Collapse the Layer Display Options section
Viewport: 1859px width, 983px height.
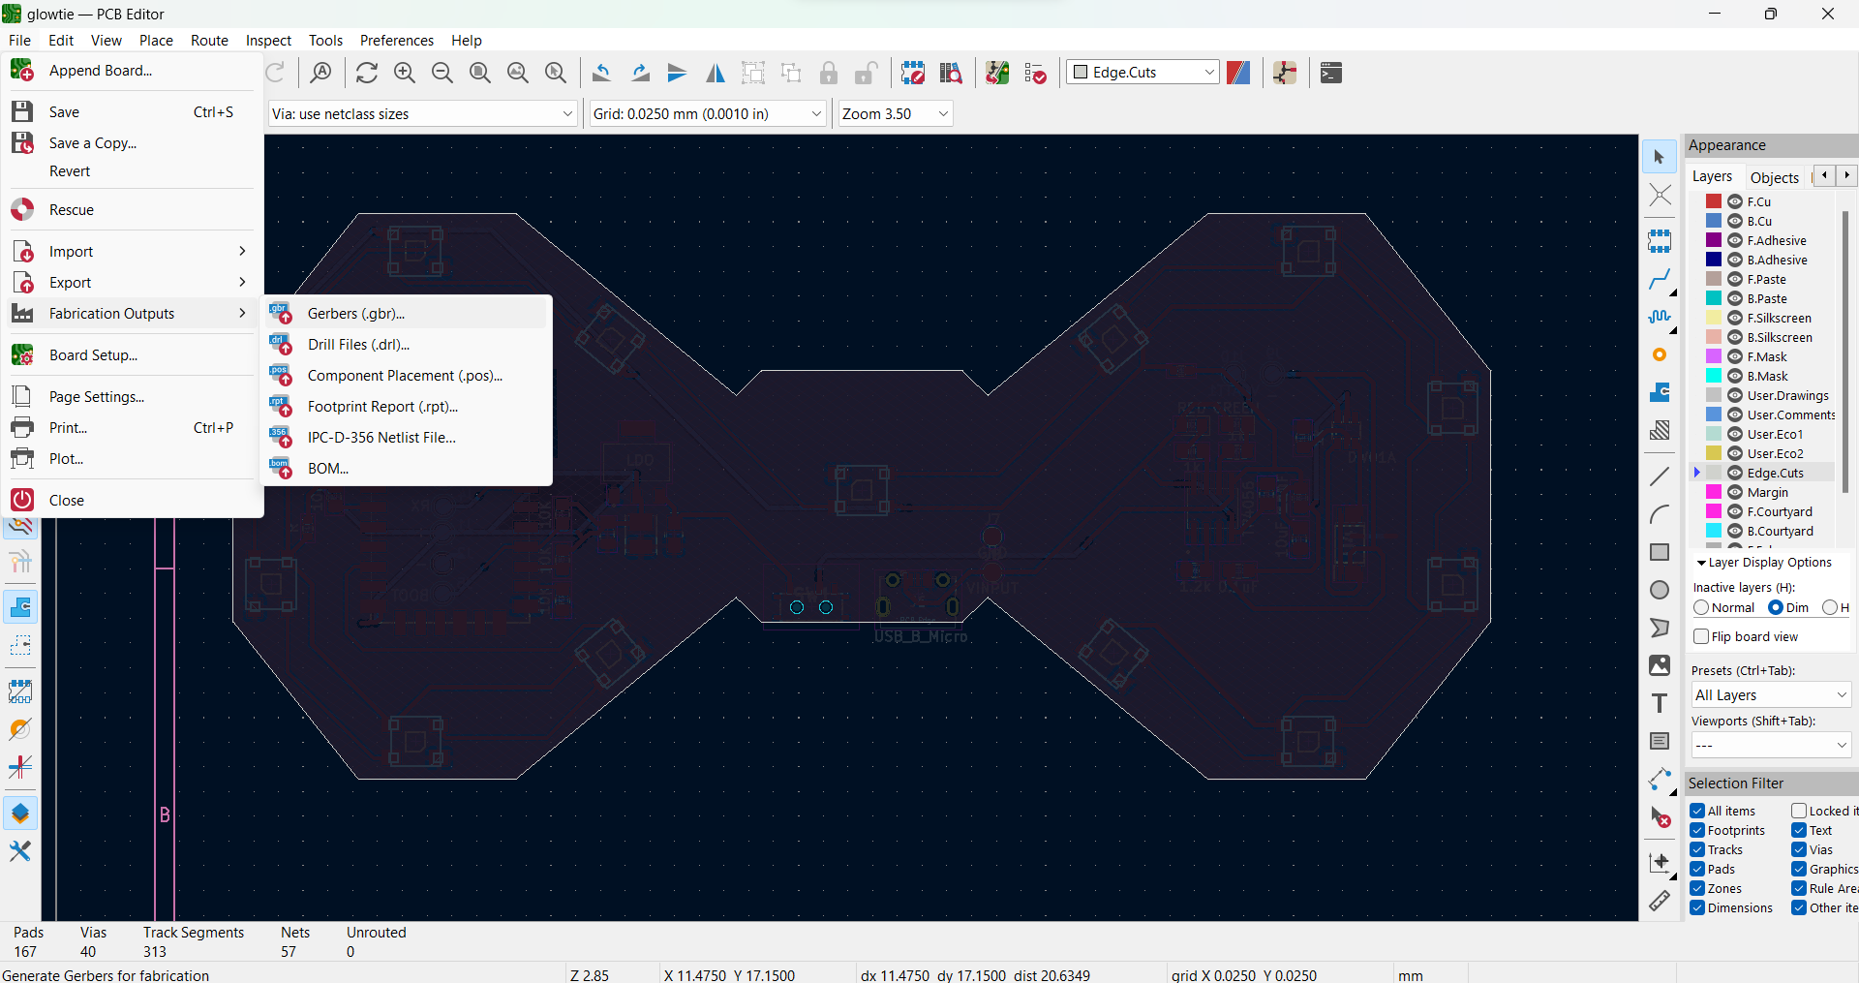click(1701, 563)
